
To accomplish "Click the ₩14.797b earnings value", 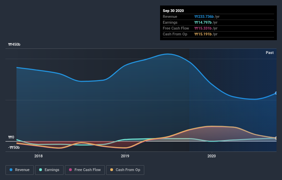I will [x=203, y=22].
